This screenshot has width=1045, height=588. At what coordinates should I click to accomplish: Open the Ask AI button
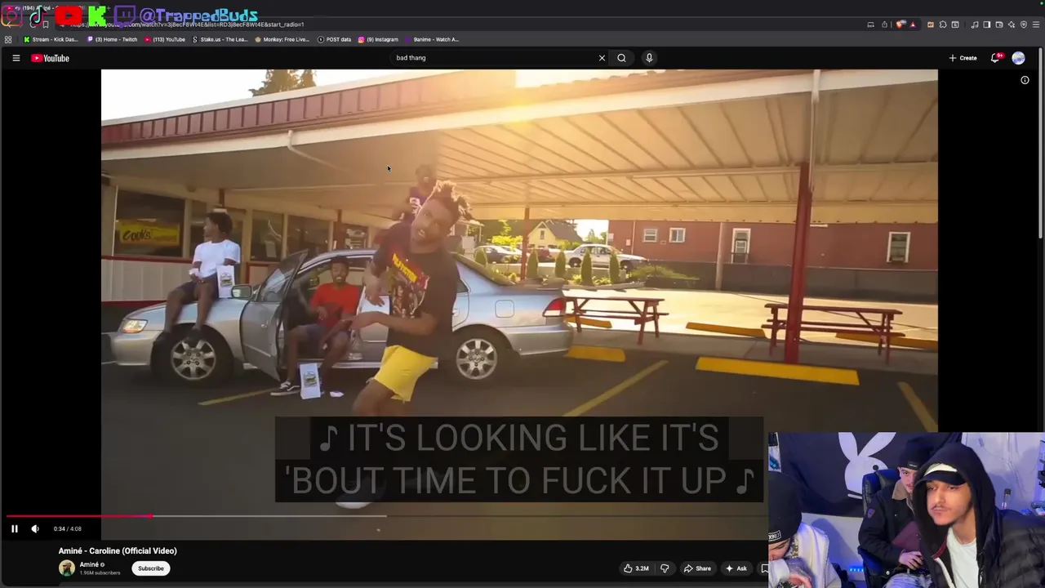tap(736, 568)
